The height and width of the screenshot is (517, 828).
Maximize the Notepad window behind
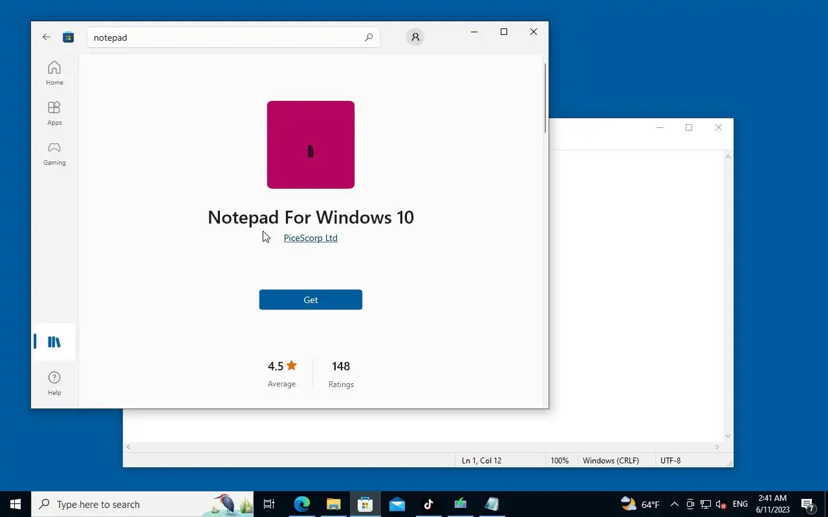tap(689, 127)
